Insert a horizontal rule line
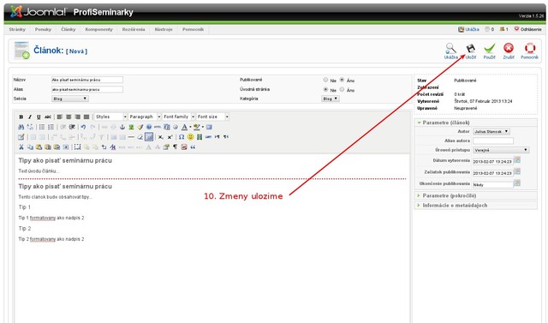 coord(131,137)
